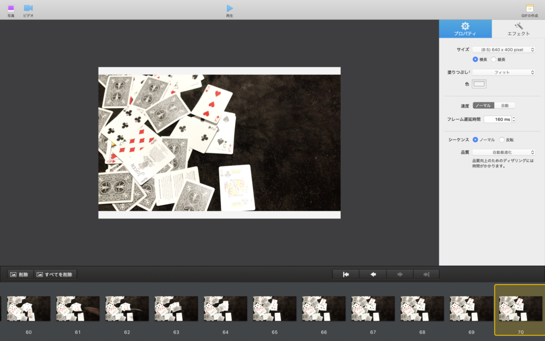Select frame thumbnail 68
Screen dimensions: 545x341
(x=422, y=308)
